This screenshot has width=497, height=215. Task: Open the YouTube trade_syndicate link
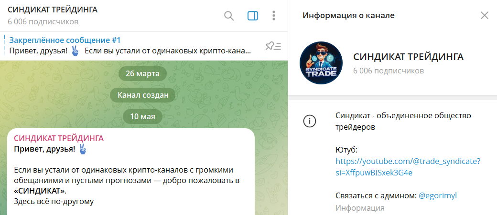click(x=408, y=167)
